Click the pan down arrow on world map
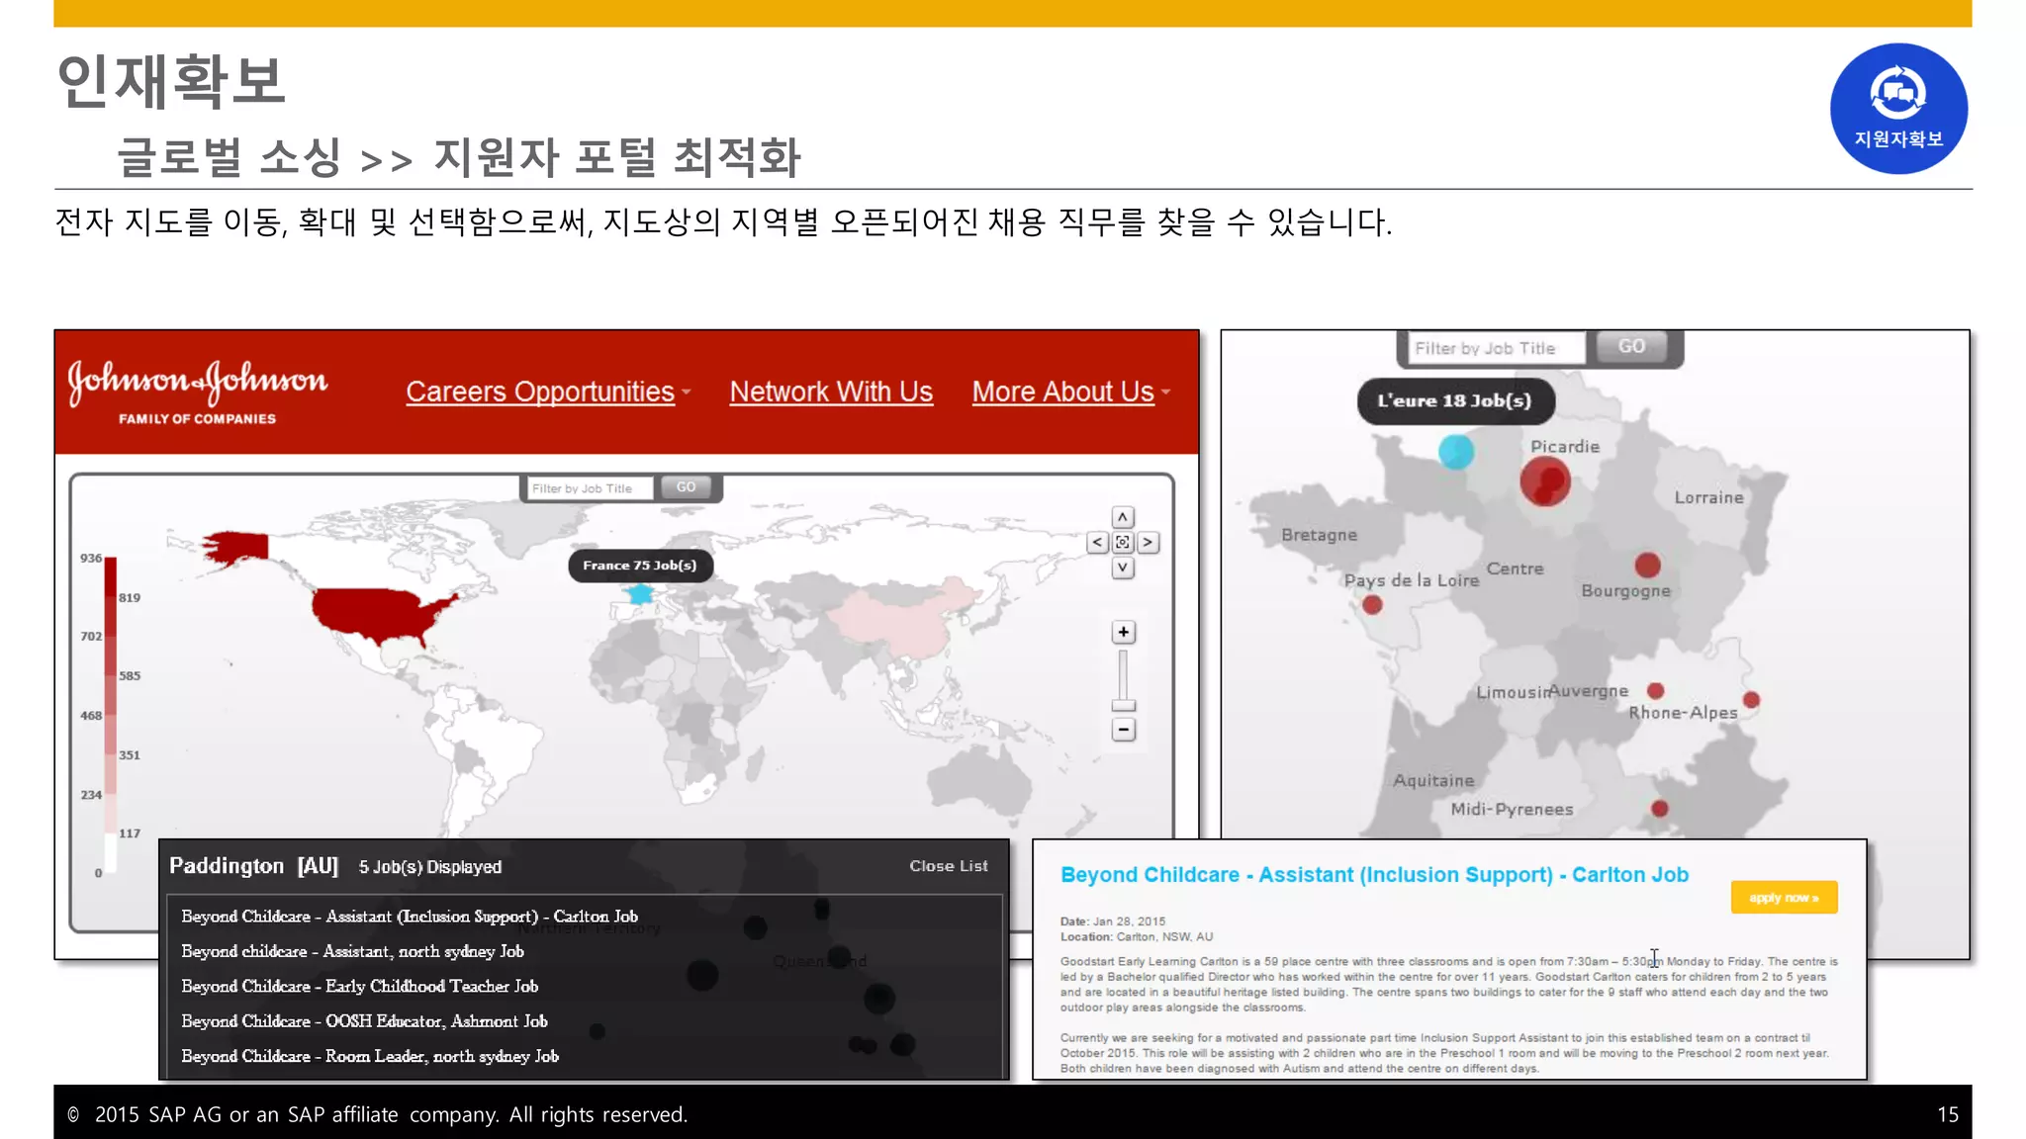 (x=1122, y=568)
